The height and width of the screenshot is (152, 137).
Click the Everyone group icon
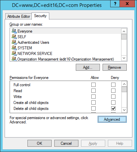click(x=14, y=31)
